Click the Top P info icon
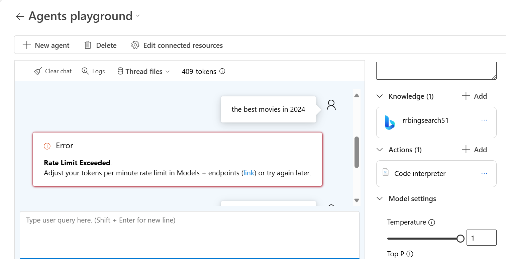 point(410,254)
